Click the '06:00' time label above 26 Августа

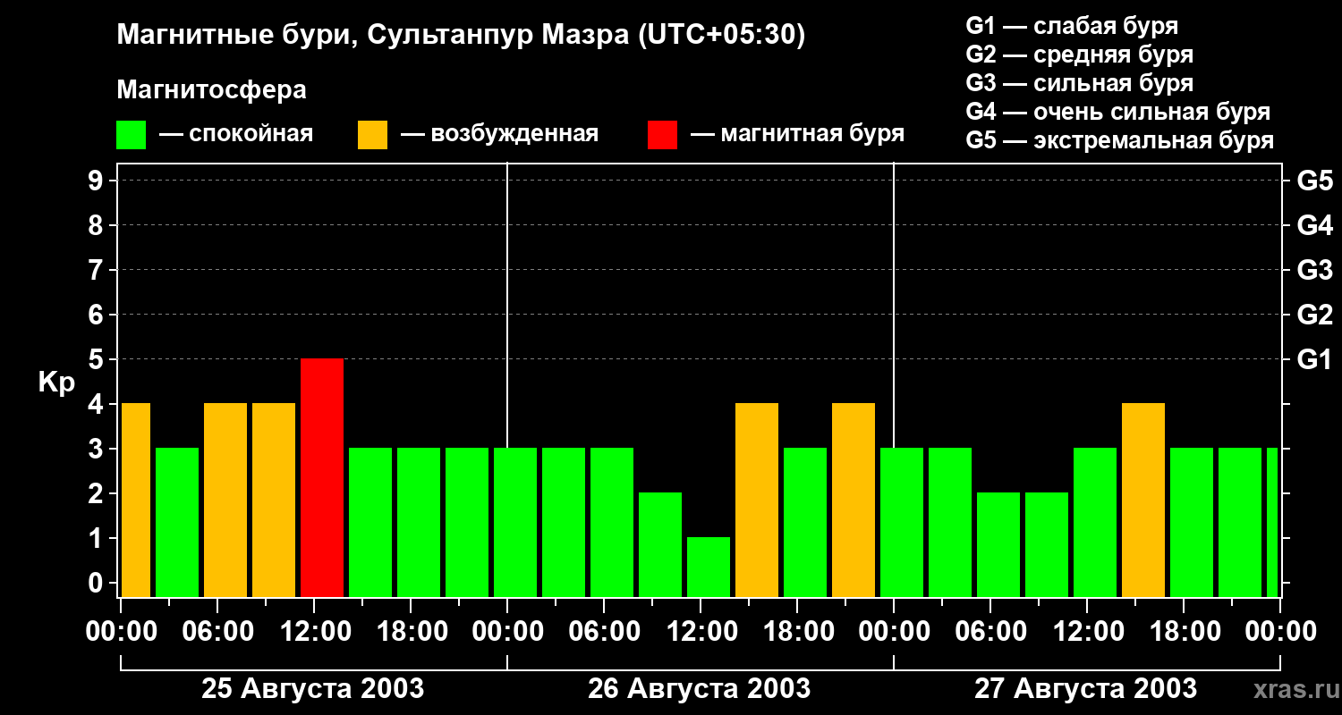(604, 632)
